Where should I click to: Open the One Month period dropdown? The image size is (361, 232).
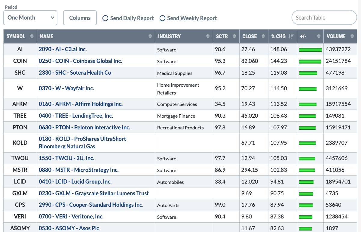point(30,18)
